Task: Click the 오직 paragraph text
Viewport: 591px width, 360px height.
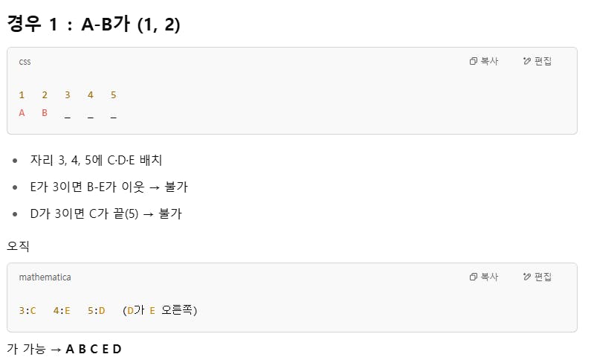Action: [x=18, y=246]
